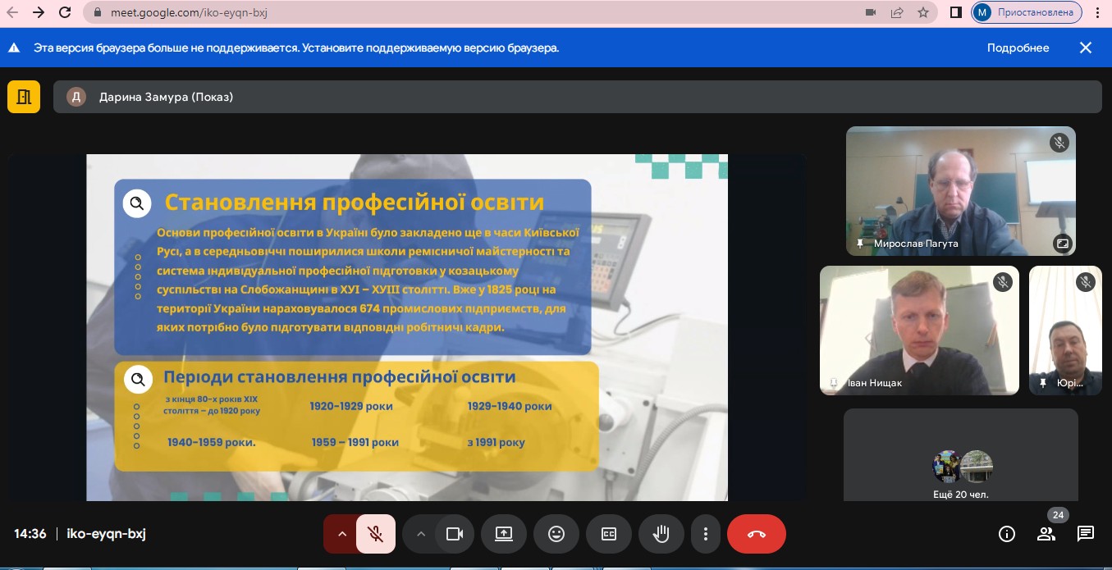This screenshot has width=1112, height=570.
Task: Click the yellow breakout room door icon
Action: pyautogui.click(x=24, y=97)
